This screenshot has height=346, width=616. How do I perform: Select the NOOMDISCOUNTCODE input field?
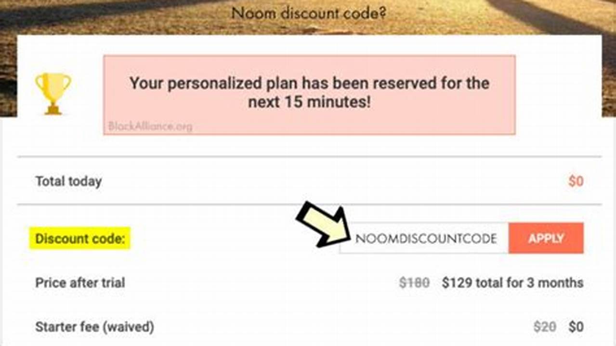pos(424,238)
